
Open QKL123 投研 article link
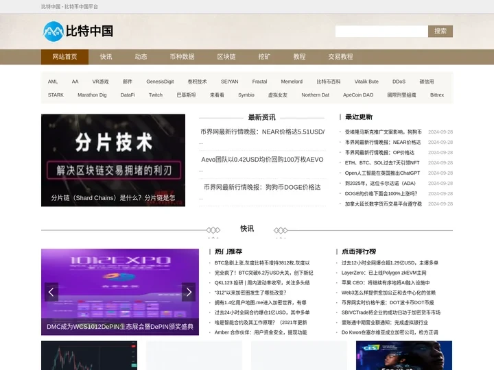pos(262,282)
